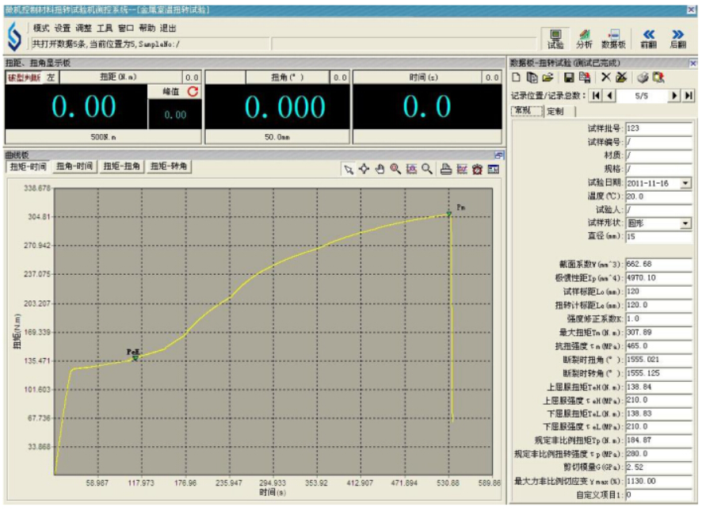Reset the peak value with red refresh icon
702x511 pixels.
pos(193,91)
